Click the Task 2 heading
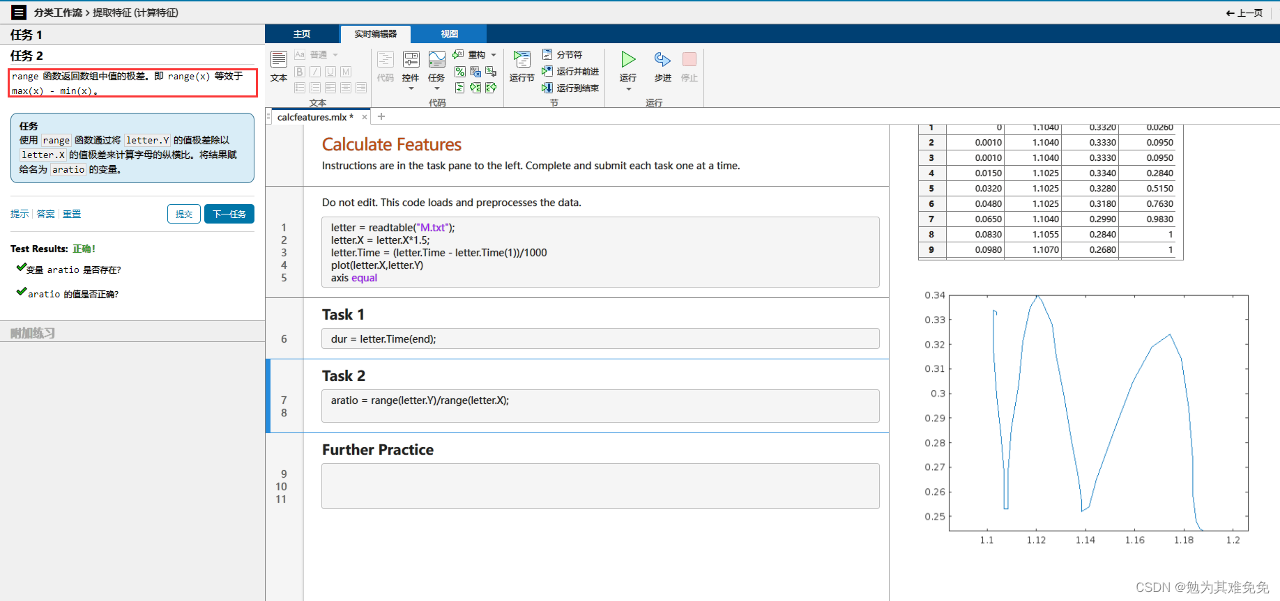Viewport: 1280px width, 601px height. pyautogui.click(x=343, y=376)
